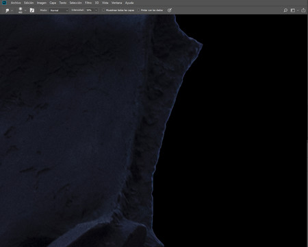
Task: Enable Pintar con los dedos checkbox
Action: [138, 10]
